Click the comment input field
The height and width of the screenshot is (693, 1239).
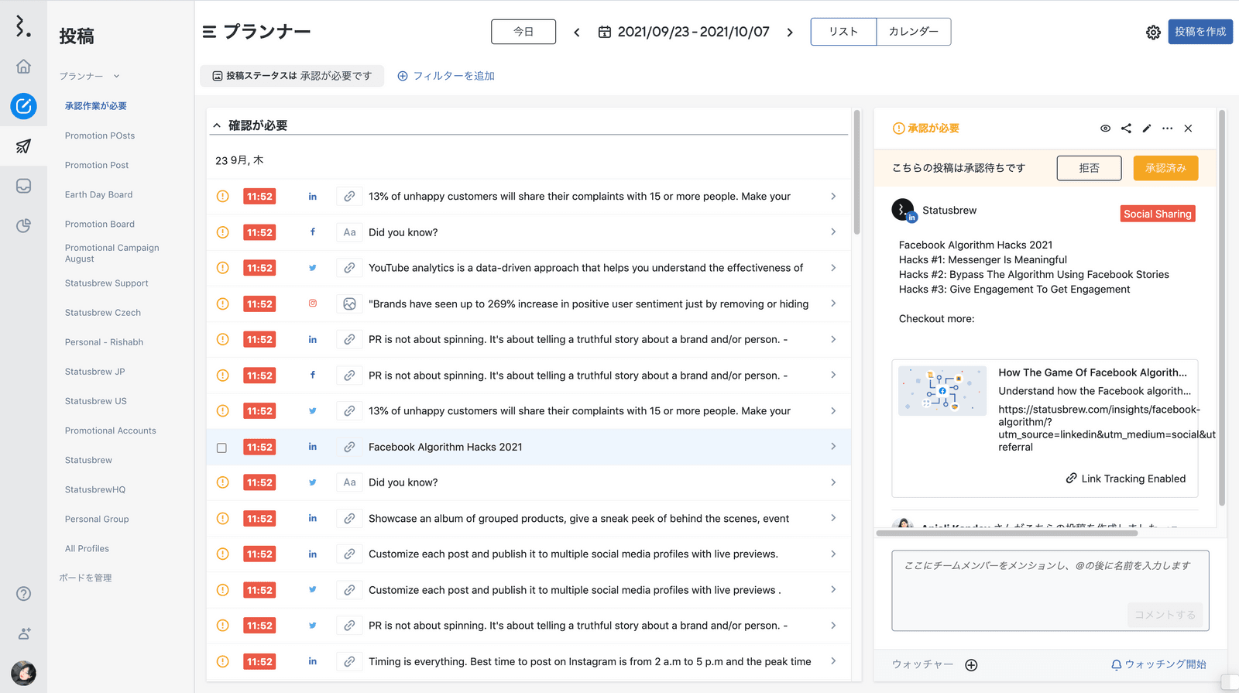click(x=1049, y=581)
